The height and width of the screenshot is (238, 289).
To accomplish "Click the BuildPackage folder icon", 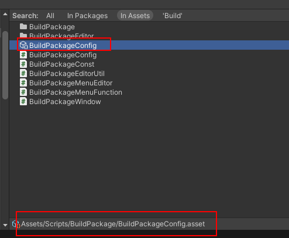I will (23, 26).
